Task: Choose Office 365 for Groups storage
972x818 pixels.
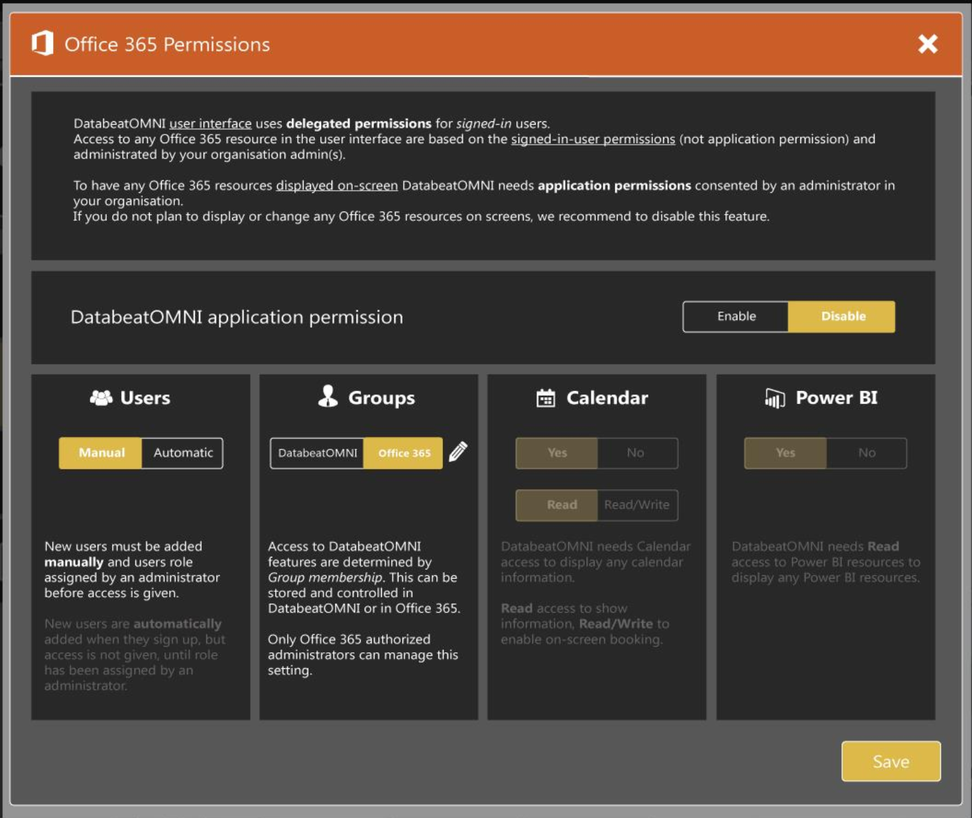Action: [404, 453]
